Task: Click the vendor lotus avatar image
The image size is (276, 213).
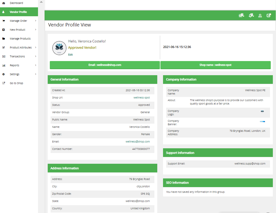Action: click(59, 48)
